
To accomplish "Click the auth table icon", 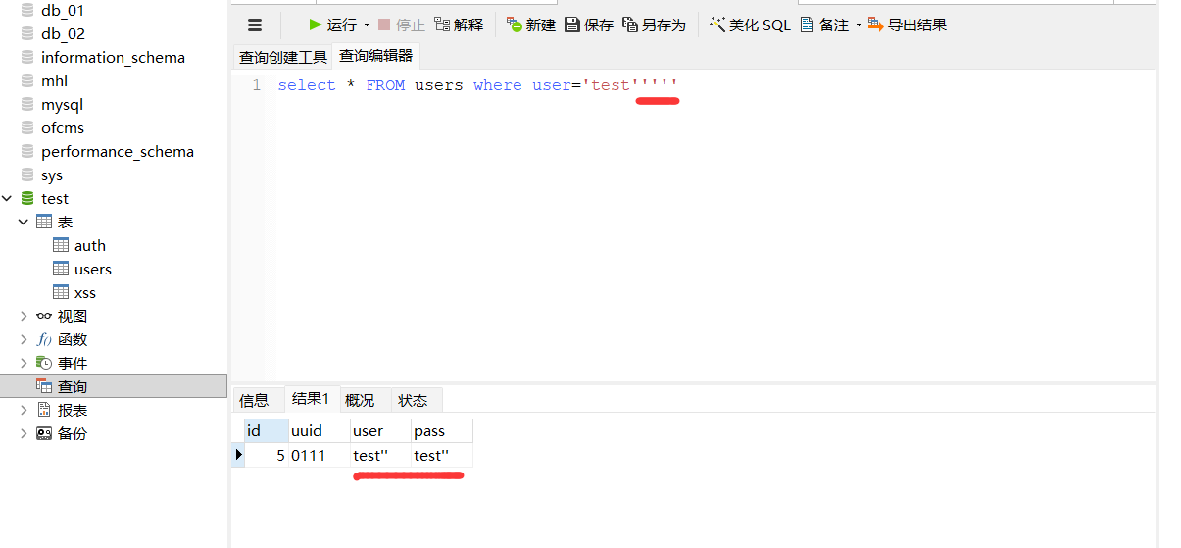I will coord(61,245).
